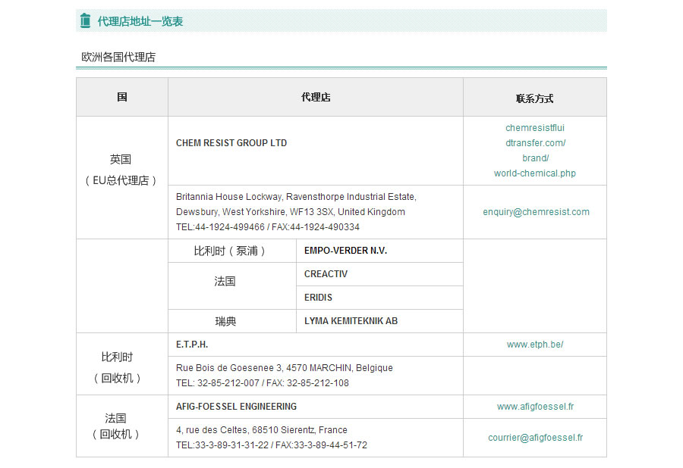Viewport: 683px width, 468px height.
Task: Select the E.T.P.H. company name
Action: pos(192,344)
